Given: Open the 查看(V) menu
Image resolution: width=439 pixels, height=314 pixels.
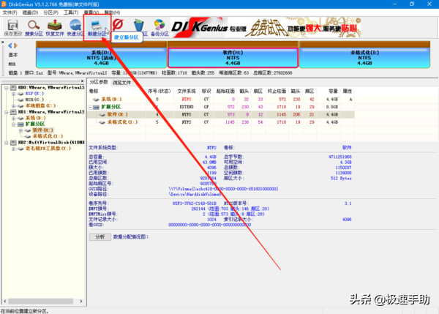Looking at the screenshot, I should [91, 12].
